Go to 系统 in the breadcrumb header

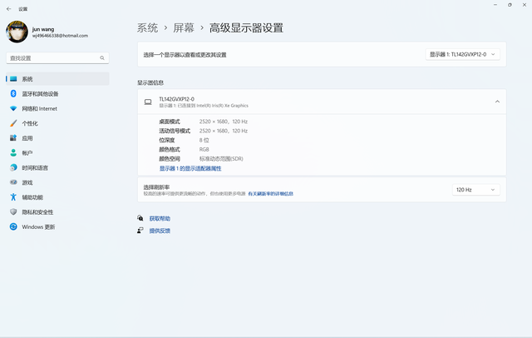pos(147,27)
